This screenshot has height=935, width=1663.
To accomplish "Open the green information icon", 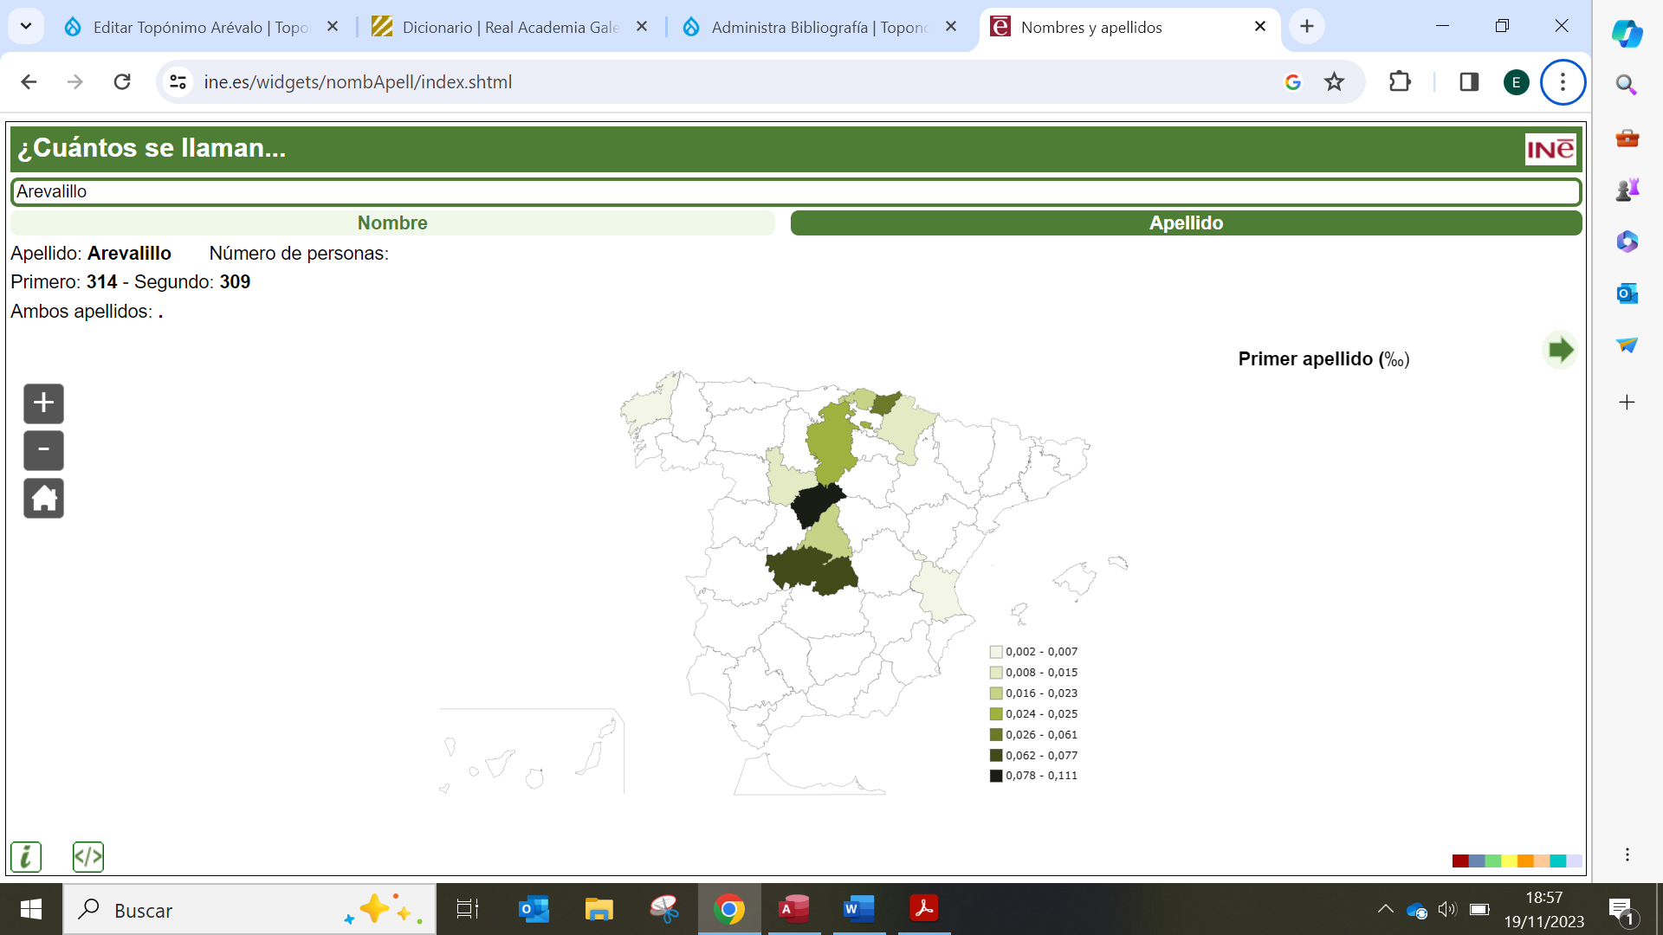I will click(x=26, y=857).
